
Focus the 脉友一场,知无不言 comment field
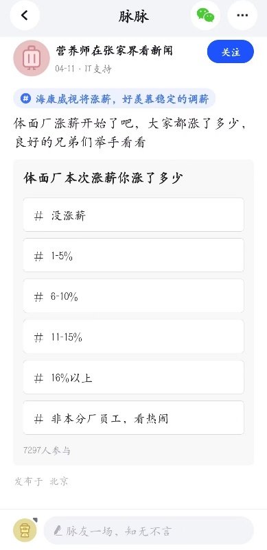148,530
